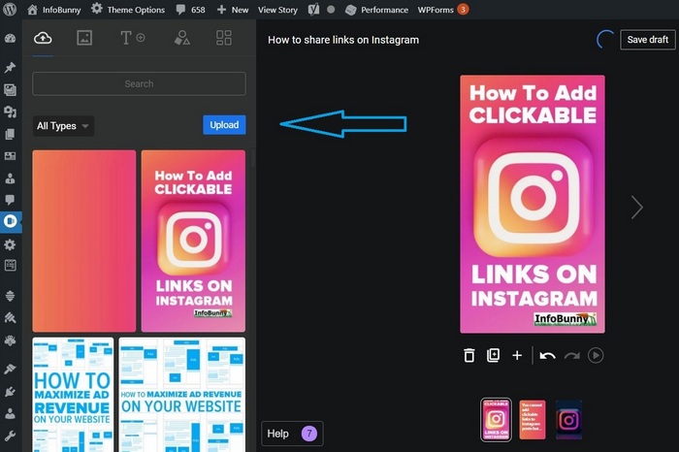Redo the last undone action
Screen dimensions: 679x452
click(x=572, y=356)
